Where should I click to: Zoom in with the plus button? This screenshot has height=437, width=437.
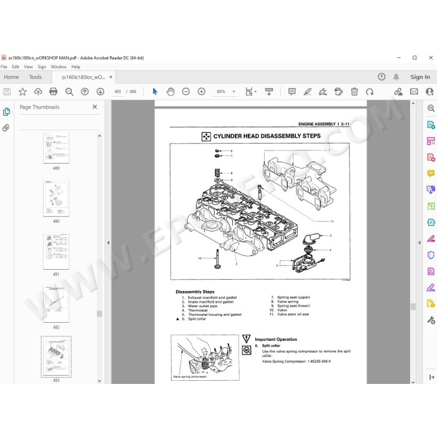pos(201,92)
